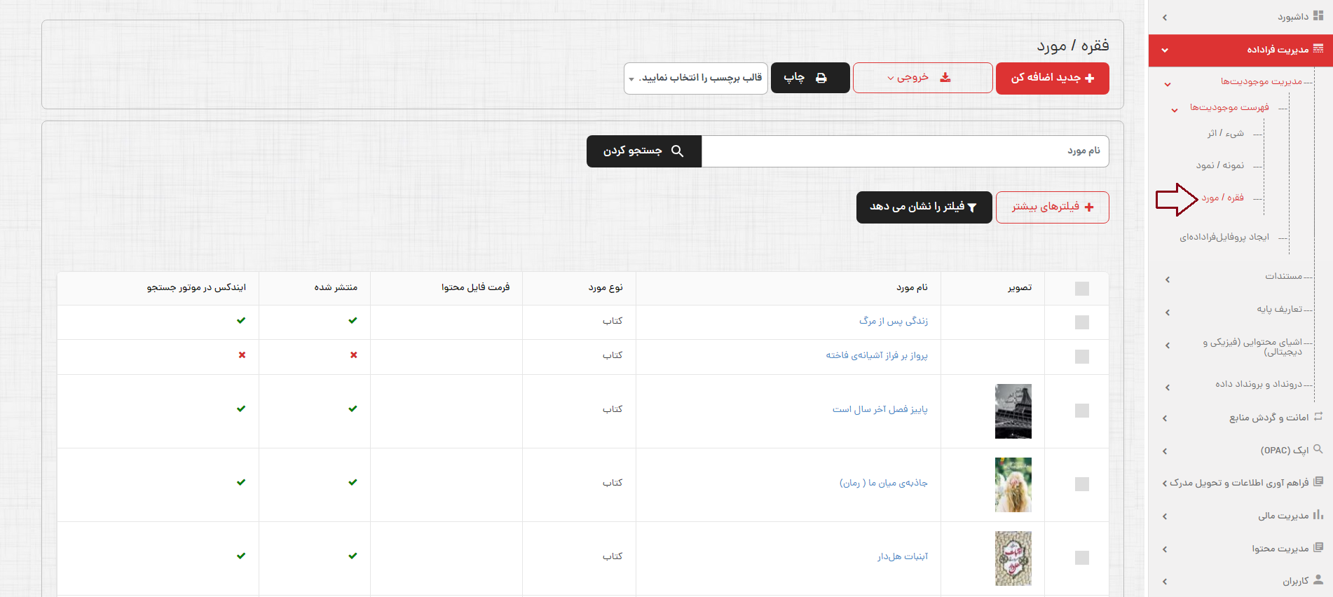Click the printer icon on چاپ button
The width and height of the screenshot is (1333, 597).
pos(821,78)
